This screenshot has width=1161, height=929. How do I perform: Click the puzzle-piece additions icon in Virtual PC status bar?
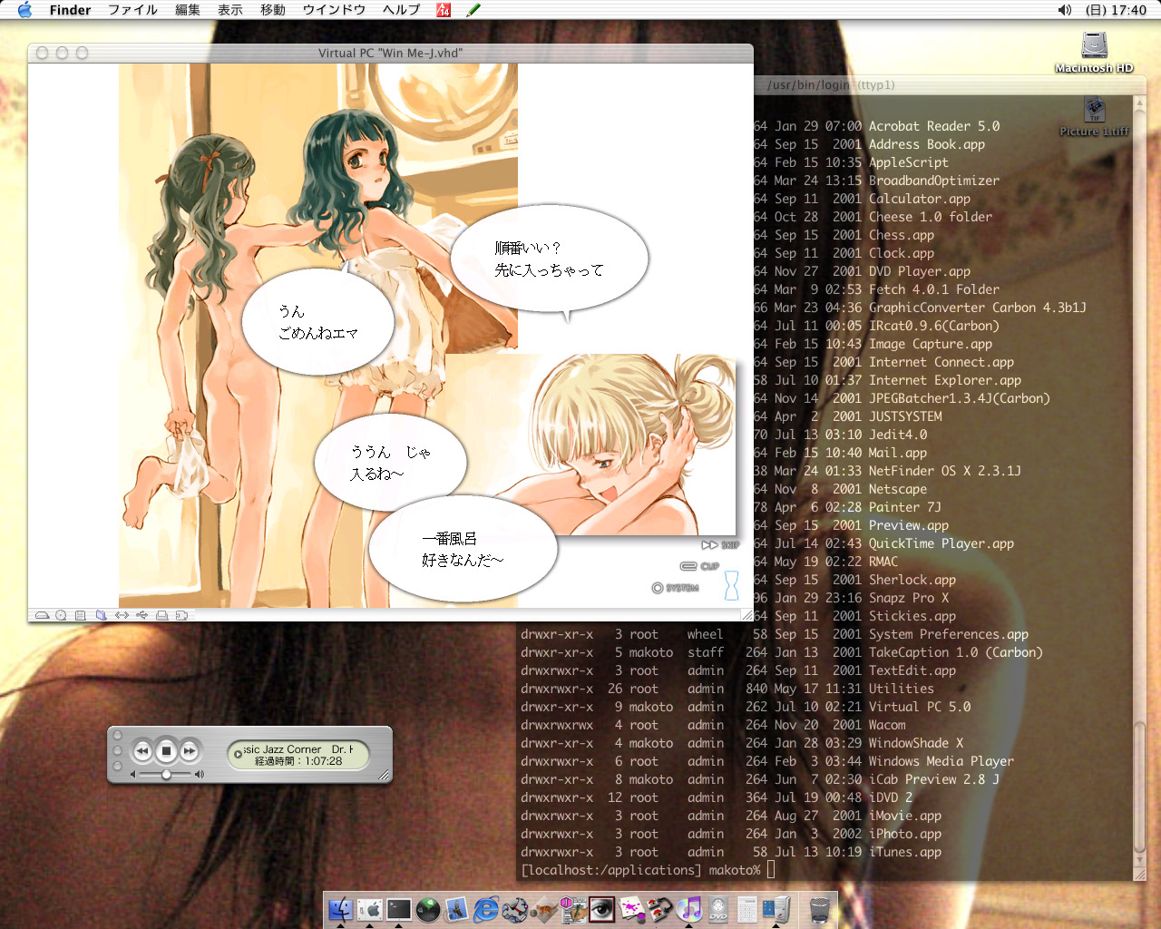coord(181,615)
